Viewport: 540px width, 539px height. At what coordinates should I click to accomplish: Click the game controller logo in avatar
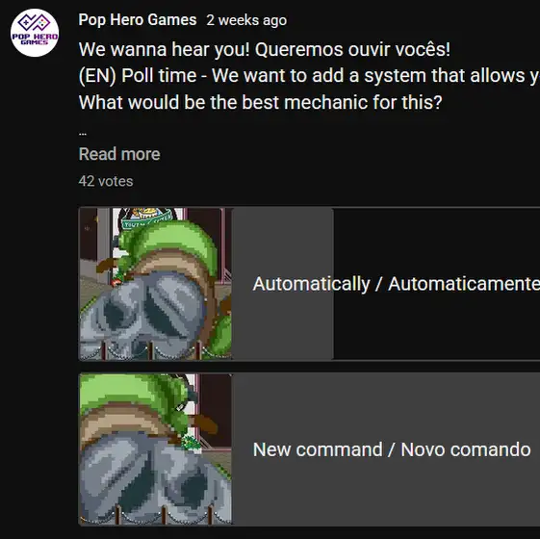(x=34, y=22)
